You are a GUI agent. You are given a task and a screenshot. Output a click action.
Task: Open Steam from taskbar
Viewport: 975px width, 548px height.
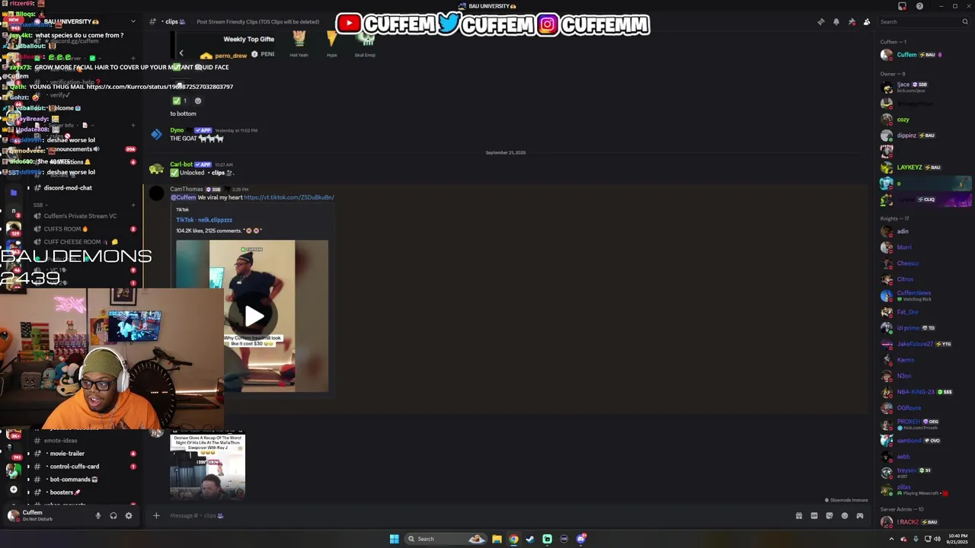(530, 539)
